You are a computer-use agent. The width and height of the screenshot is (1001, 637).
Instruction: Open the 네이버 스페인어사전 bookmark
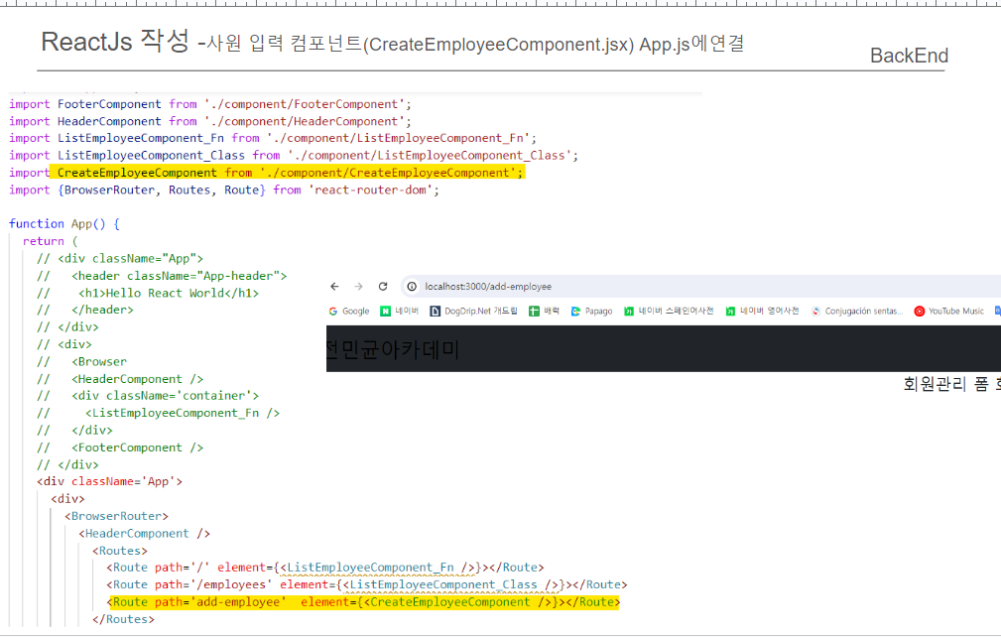(x=669, y=311)
